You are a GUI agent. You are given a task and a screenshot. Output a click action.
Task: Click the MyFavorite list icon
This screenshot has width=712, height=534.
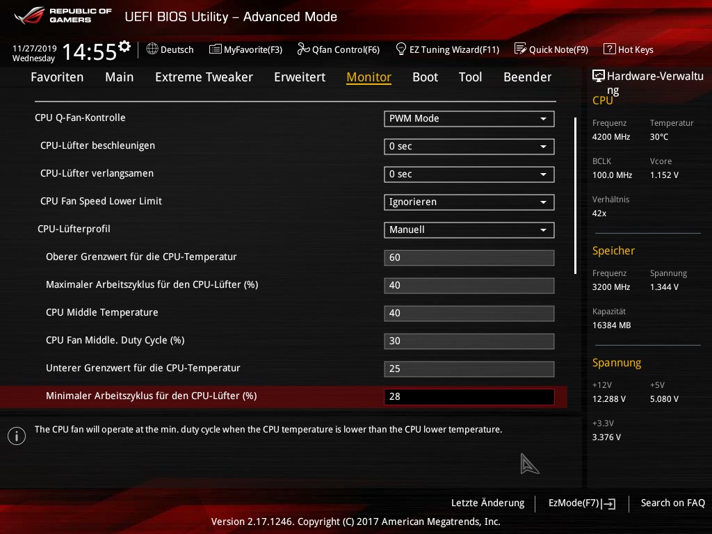pos(216,49)
